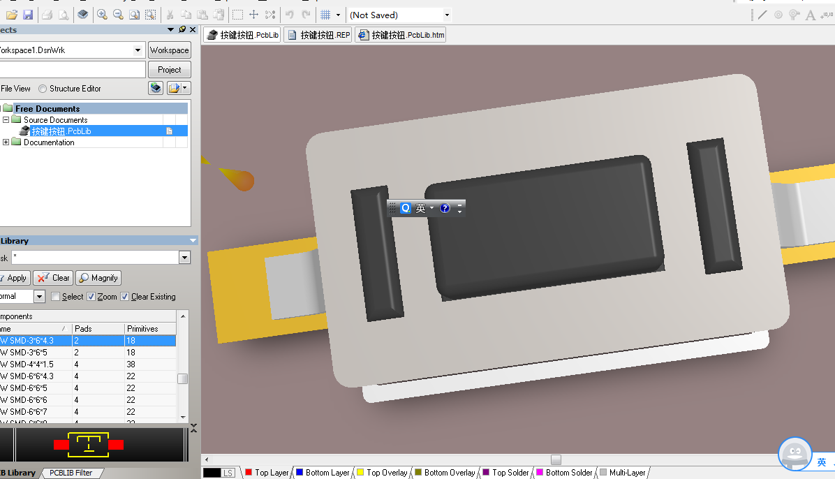
Task: Select the Place Coordinate tool
Action: (827, 15)
